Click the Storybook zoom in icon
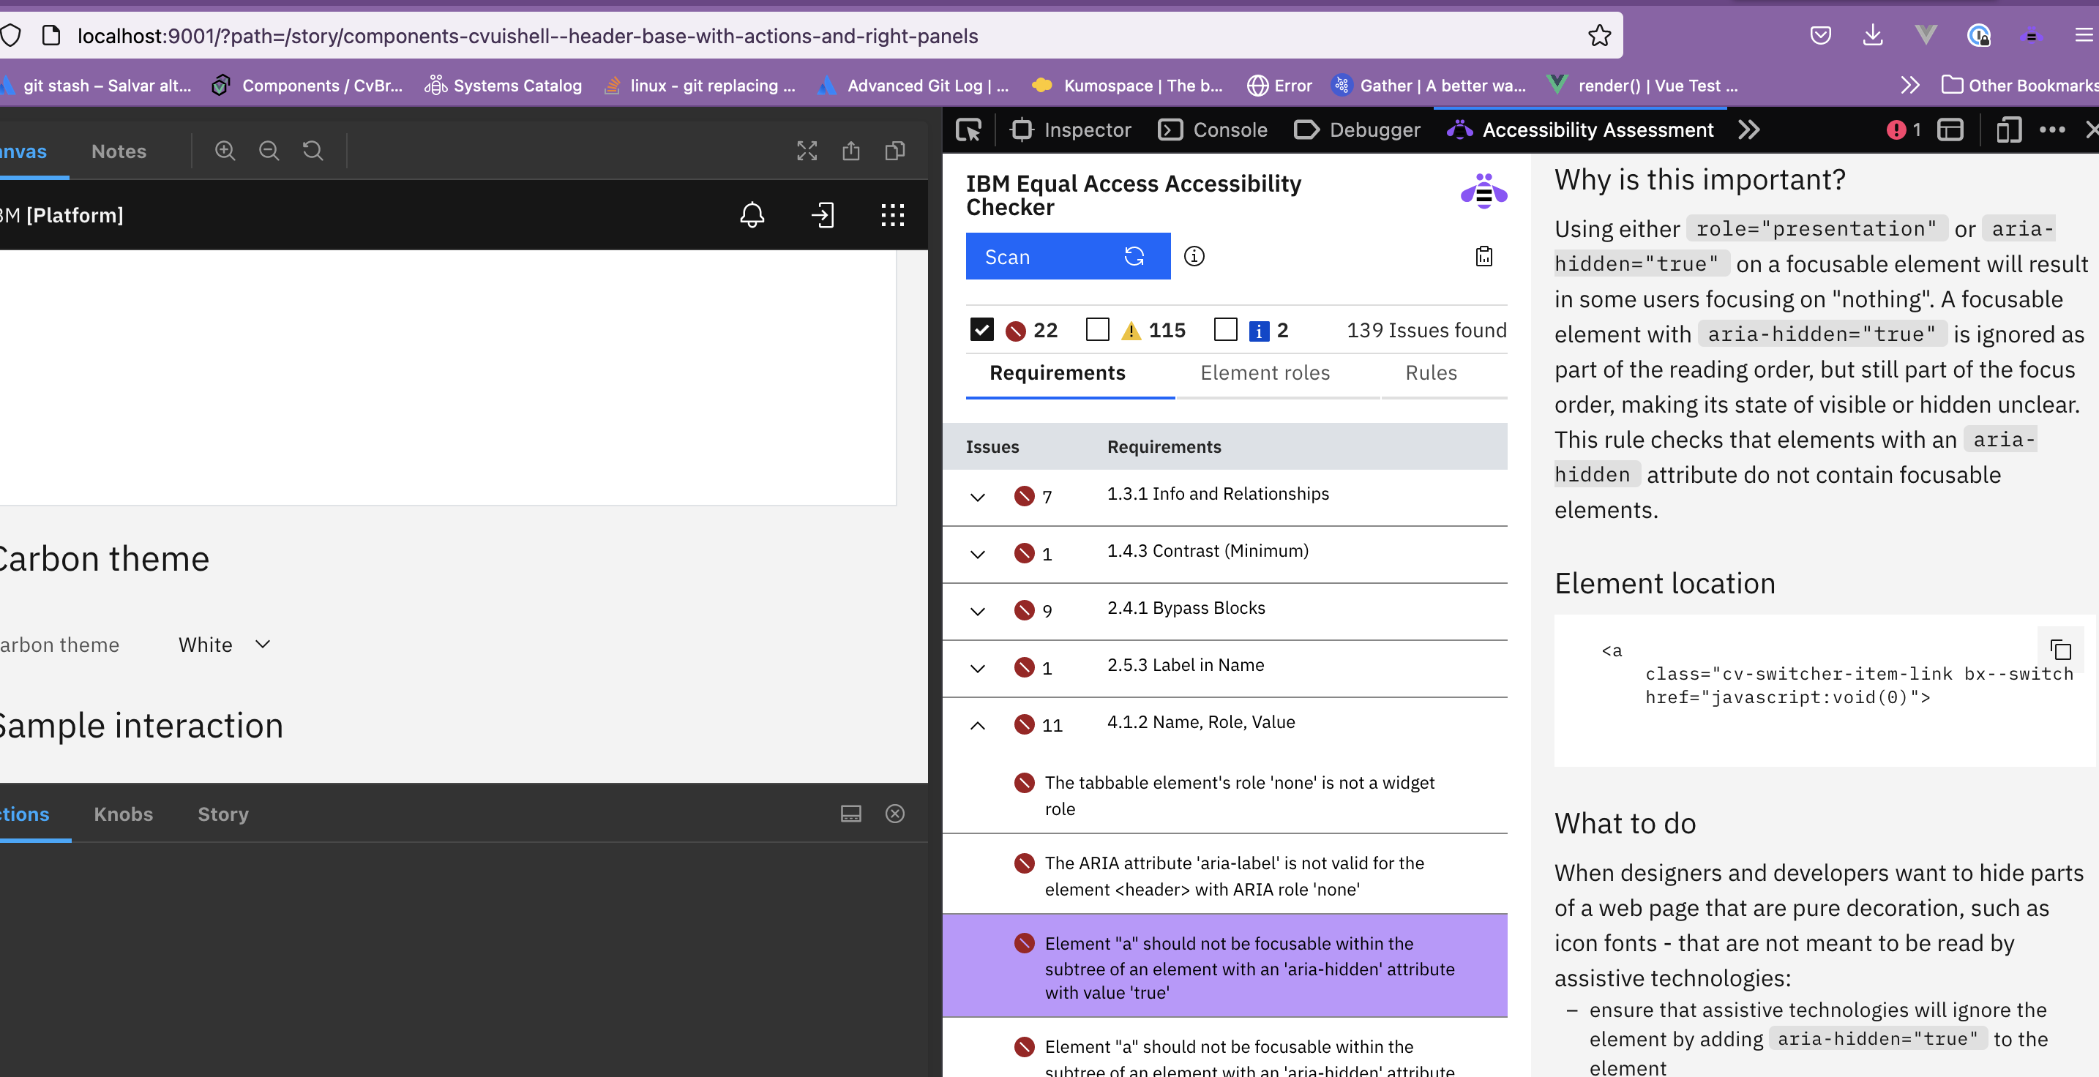This screenshot has height=1077, width=2099. point(225,151)
